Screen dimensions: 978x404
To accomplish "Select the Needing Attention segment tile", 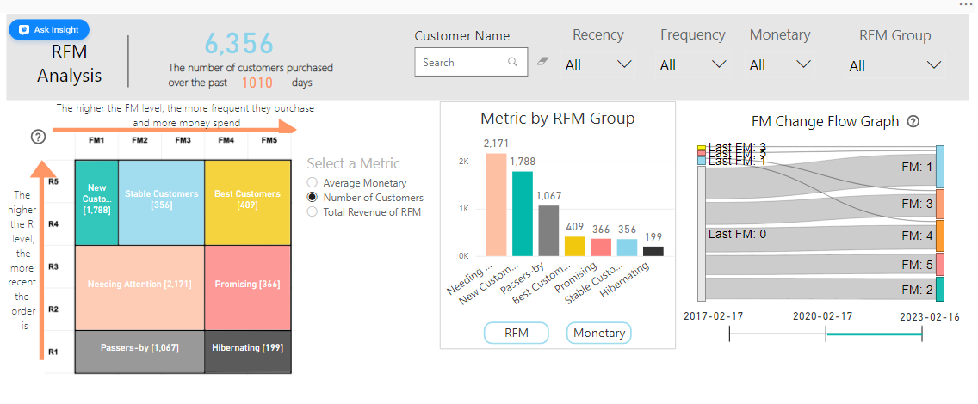I will point(139,284).
